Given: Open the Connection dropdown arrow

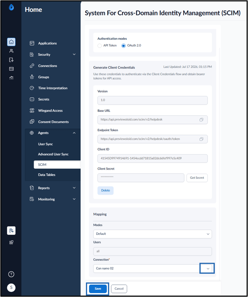Looking at the screenshot, I should pyautogui.click(x=208, y=269).
